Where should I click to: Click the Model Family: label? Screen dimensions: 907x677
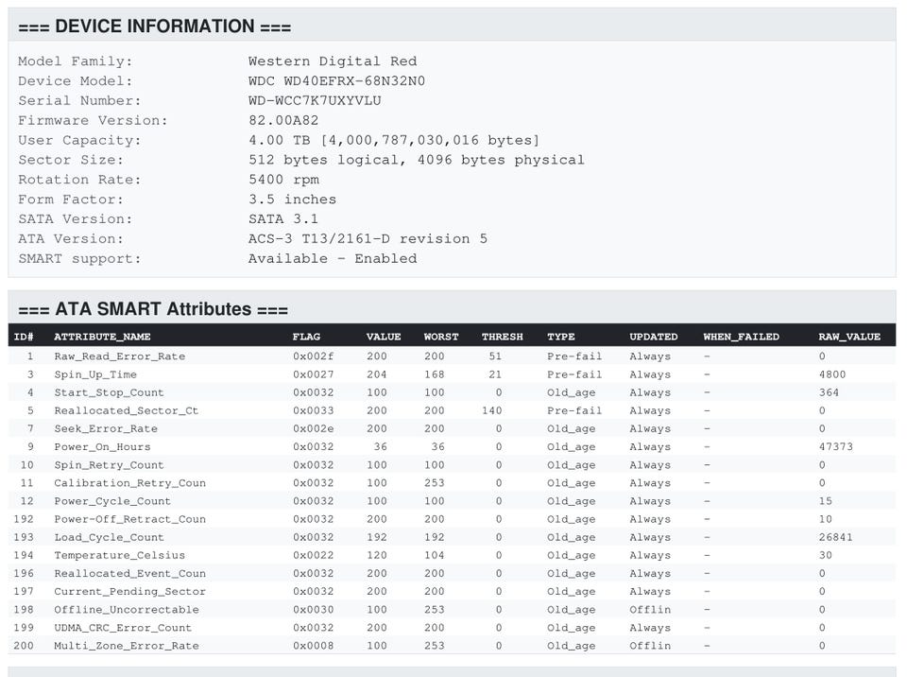point(76,61)
